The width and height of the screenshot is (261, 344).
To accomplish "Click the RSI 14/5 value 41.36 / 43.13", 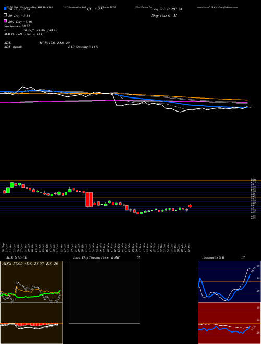I will point(41,30).
